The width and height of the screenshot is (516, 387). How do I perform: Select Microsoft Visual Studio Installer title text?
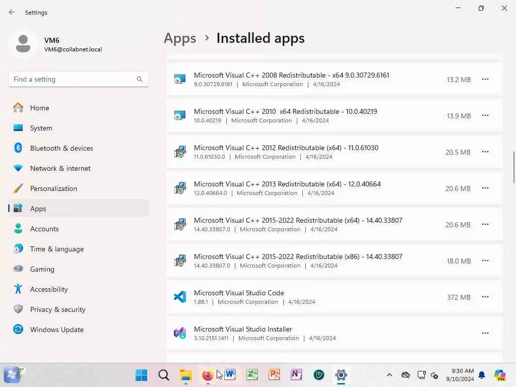coord(243,329)
